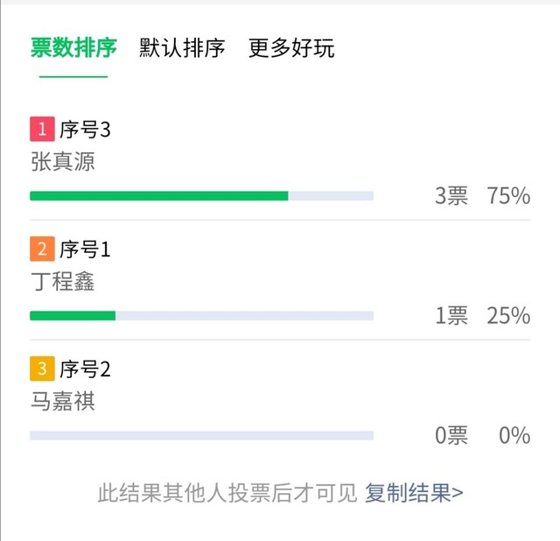This screenshot has height=541, width=560.
Task: Select candidate name 丁程鑫
Action: pos(62,282)
